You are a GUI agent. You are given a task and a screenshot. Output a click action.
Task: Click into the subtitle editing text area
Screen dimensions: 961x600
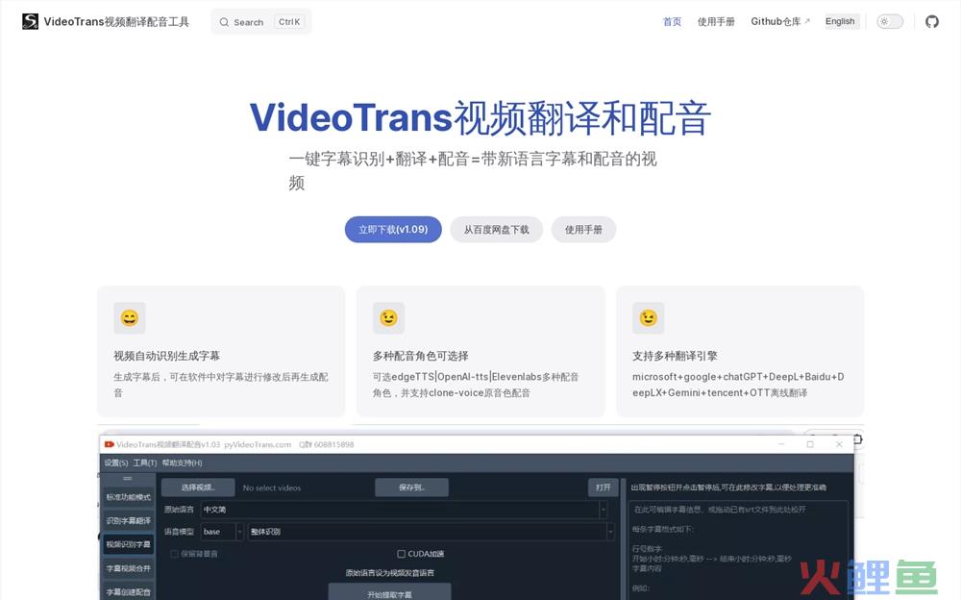coord(738,550)
